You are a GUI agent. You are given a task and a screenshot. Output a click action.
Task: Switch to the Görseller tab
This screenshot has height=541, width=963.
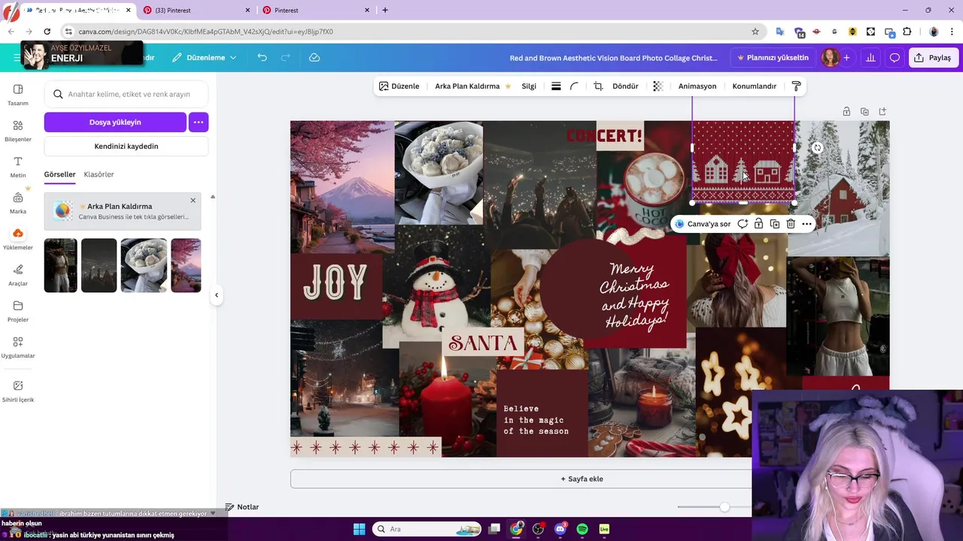59,174
